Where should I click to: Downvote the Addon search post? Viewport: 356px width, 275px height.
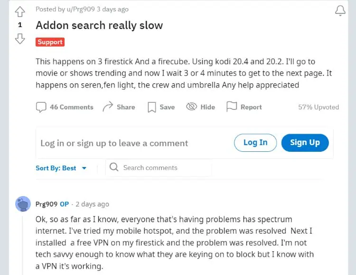point(19,39)
